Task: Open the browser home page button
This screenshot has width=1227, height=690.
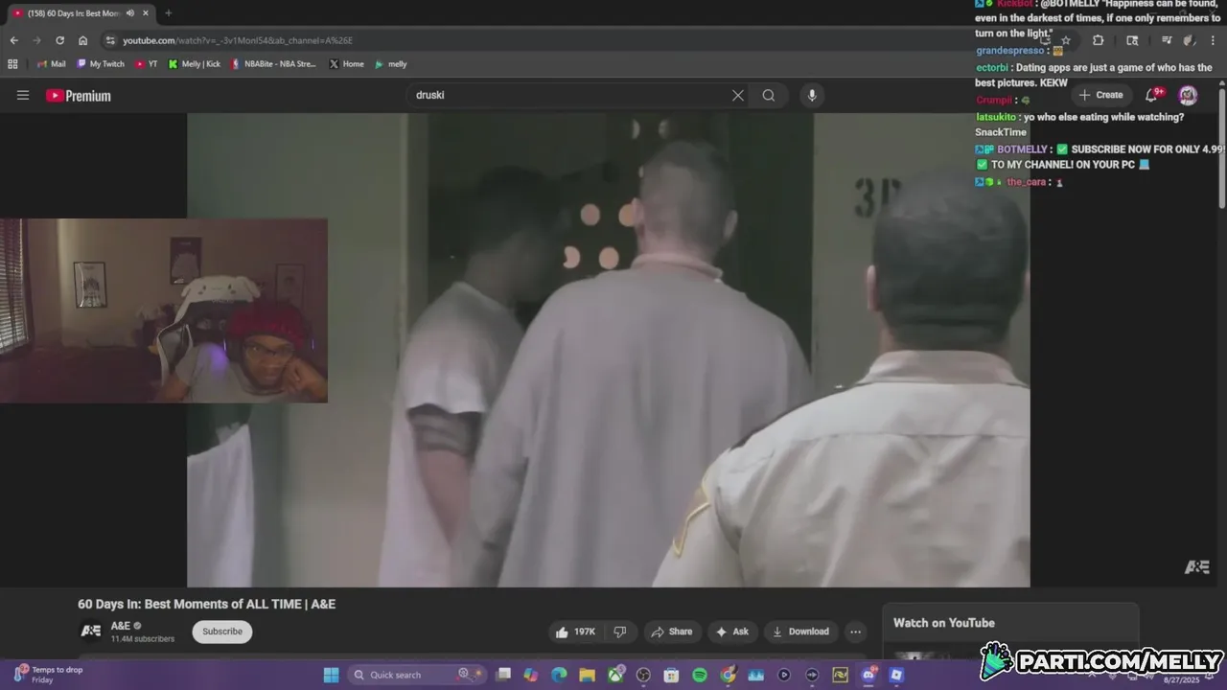Action: point(83,40)
